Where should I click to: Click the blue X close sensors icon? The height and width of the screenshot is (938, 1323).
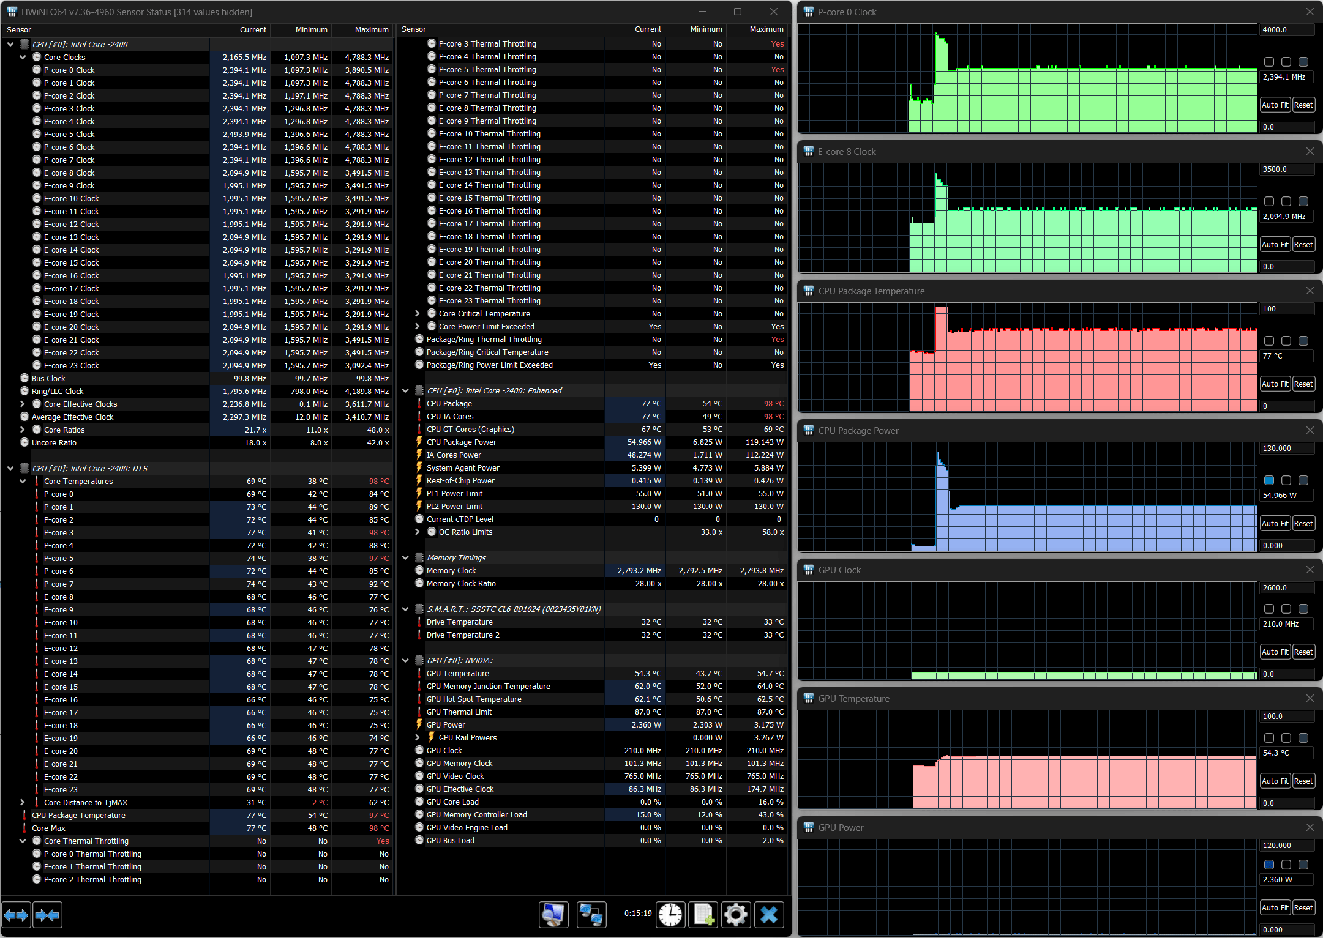click(769, 915)
